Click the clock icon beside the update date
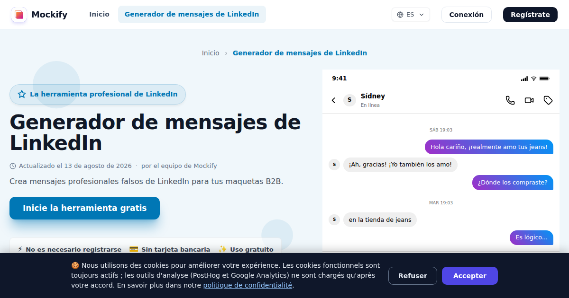Screen dimensions: 569x298 click(13, 166)
